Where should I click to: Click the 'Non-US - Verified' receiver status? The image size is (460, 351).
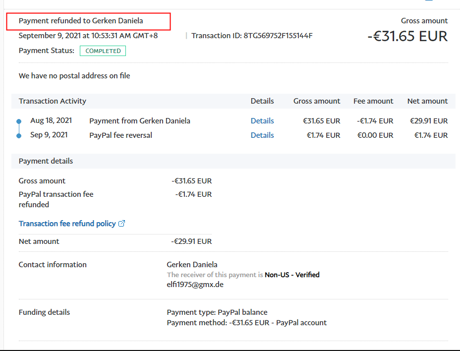pos(292,275)
